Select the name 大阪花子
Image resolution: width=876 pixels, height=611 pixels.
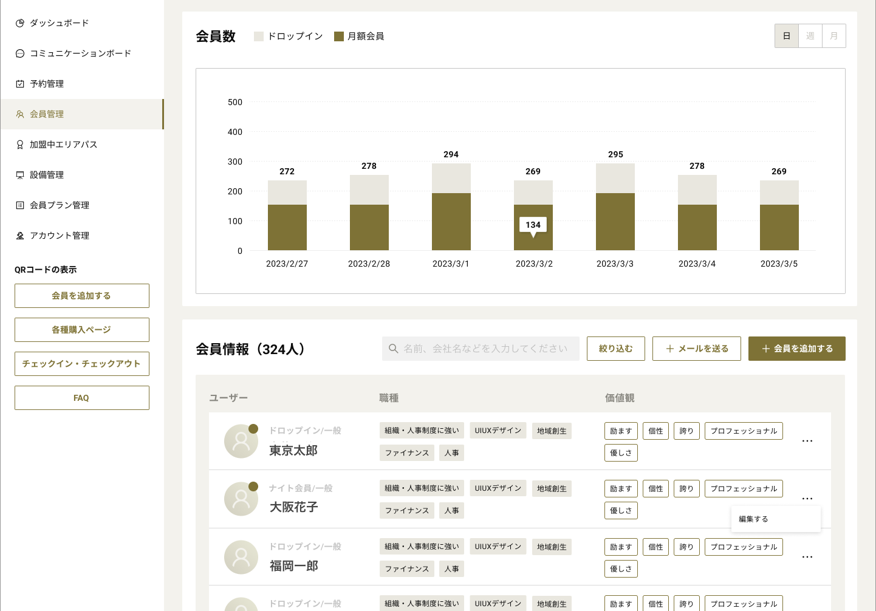[x=293, y=507]
